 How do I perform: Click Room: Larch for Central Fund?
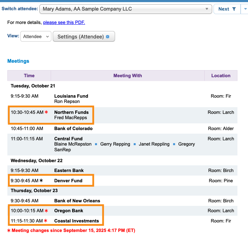coord(221,139)
